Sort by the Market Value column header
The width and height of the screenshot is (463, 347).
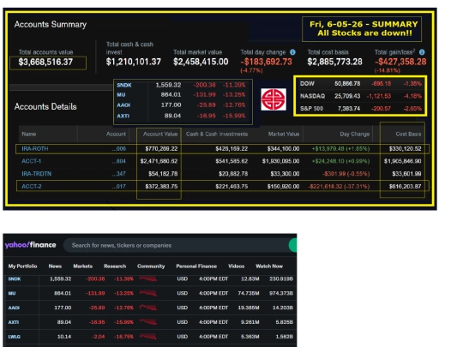point(284,134)
